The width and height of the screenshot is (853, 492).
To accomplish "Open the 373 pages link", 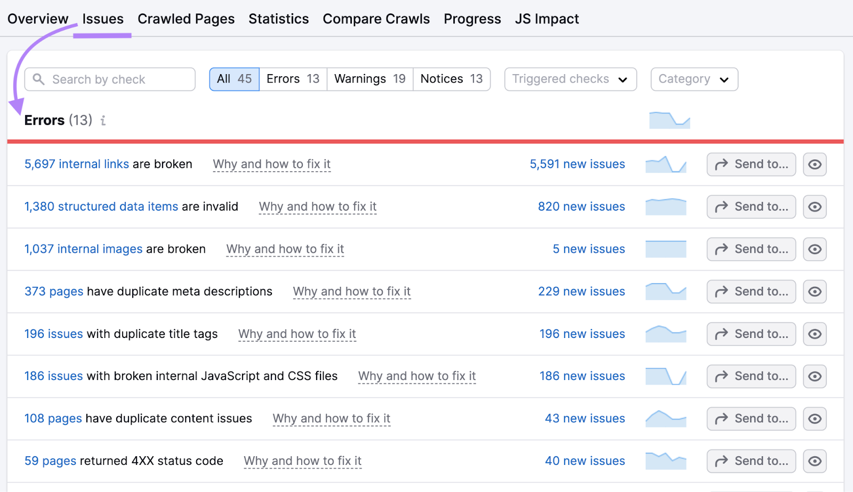I will tap(54, 292).
